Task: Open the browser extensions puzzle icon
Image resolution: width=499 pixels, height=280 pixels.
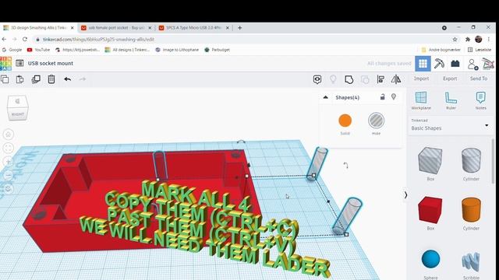Action: click(x=468, y=40)
